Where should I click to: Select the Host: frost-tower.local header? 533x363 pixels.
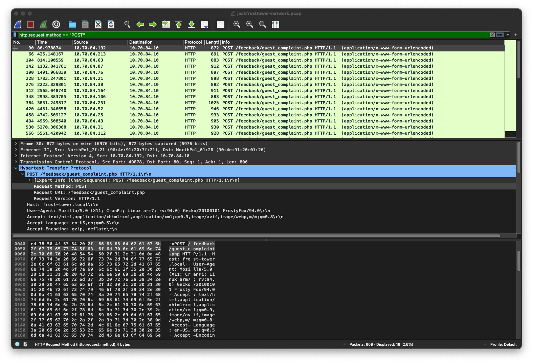coord(264,205)
